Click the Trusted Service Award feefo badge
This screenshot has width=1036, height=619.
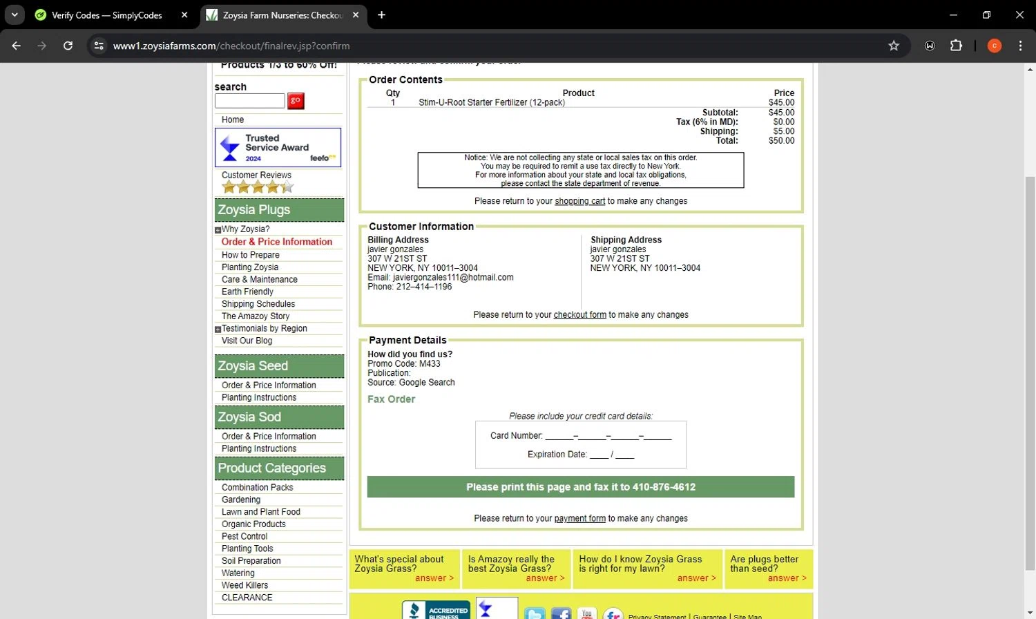pyautogui.click(x=278, y=147)
